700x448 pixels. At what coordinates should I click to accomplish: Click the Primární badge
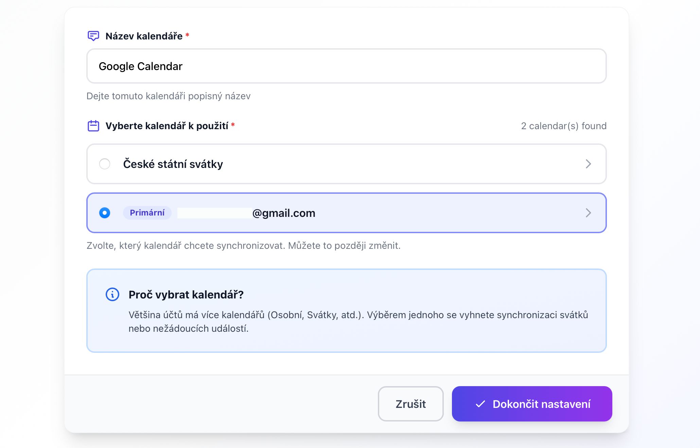tap(147, 213)
